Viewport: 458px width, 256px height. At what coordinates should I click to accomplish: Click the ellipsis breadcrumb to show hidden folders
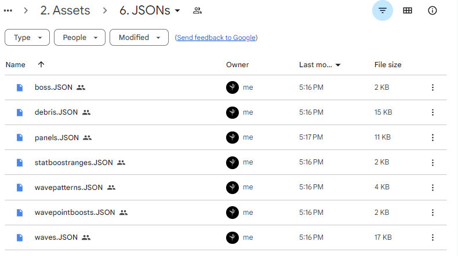tap(8, 10)
